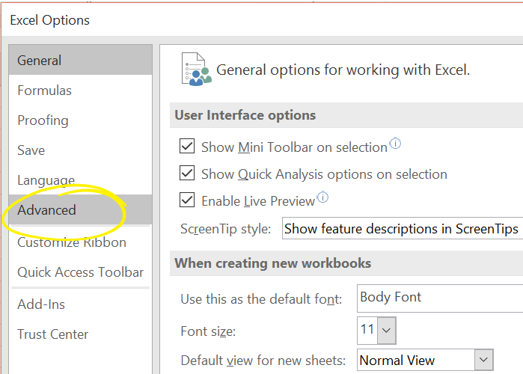523x374 pixels.
Task: Go to the Save options category
Action: coord(31,150)
